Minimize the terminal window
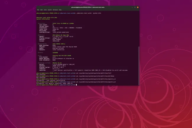This screenshot has width=192, height=128. pos(132,7)
